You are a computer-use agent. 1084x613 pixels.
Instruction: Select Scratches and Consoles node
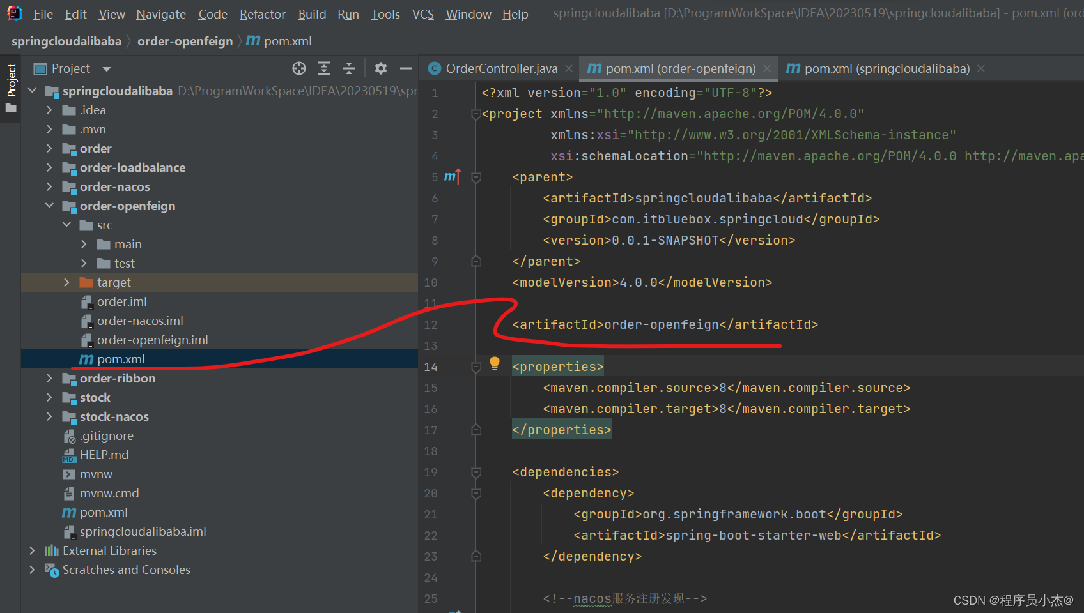click(127, 570)
